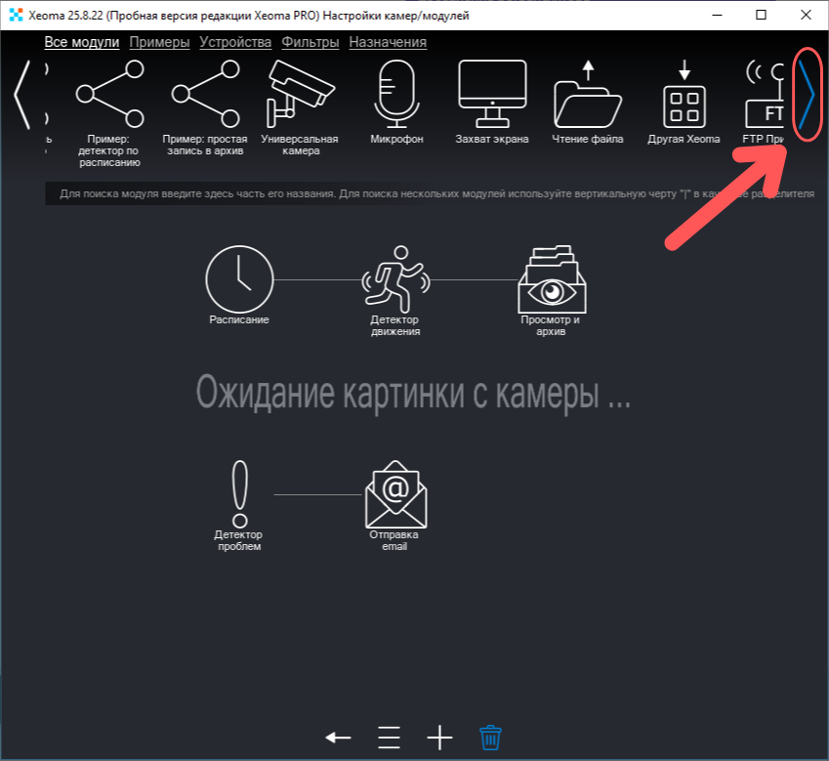Open the hamburger menu at the bottom
829x761 pixels.
[390, 738]
